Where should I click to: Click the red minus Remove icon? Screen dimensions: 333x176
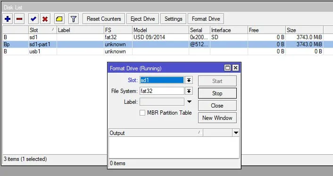coord(19,19)
